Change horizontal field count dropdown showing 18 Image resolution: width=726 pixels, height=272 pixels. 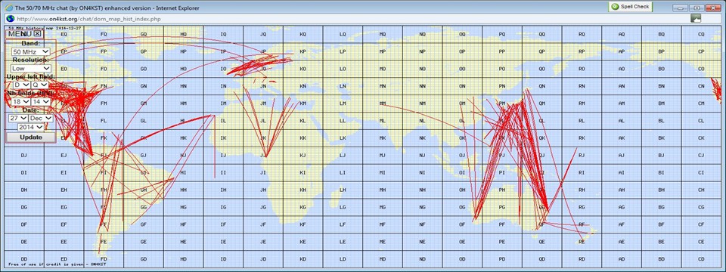pos(21,101)
